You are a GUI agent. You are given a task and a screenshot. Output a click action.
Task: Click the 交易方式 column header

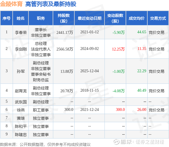point(158,18)
